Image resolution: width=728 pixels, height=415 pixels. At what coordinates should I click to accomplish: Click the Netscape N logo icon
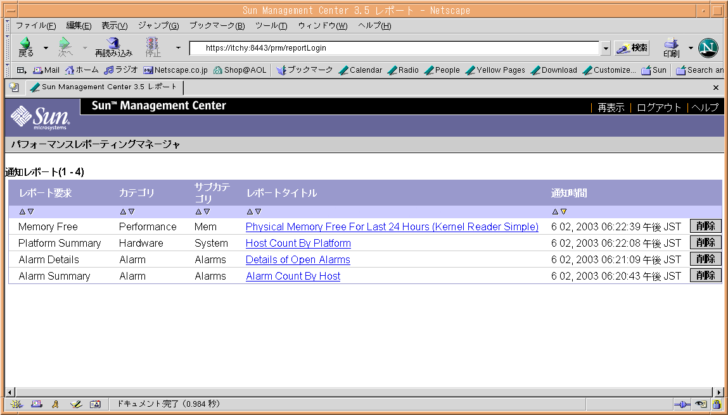(708, 47)
